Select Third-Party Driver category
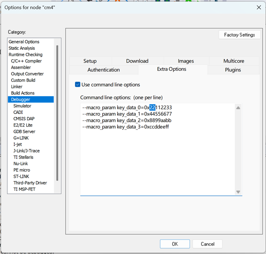 tap(30, 183)
